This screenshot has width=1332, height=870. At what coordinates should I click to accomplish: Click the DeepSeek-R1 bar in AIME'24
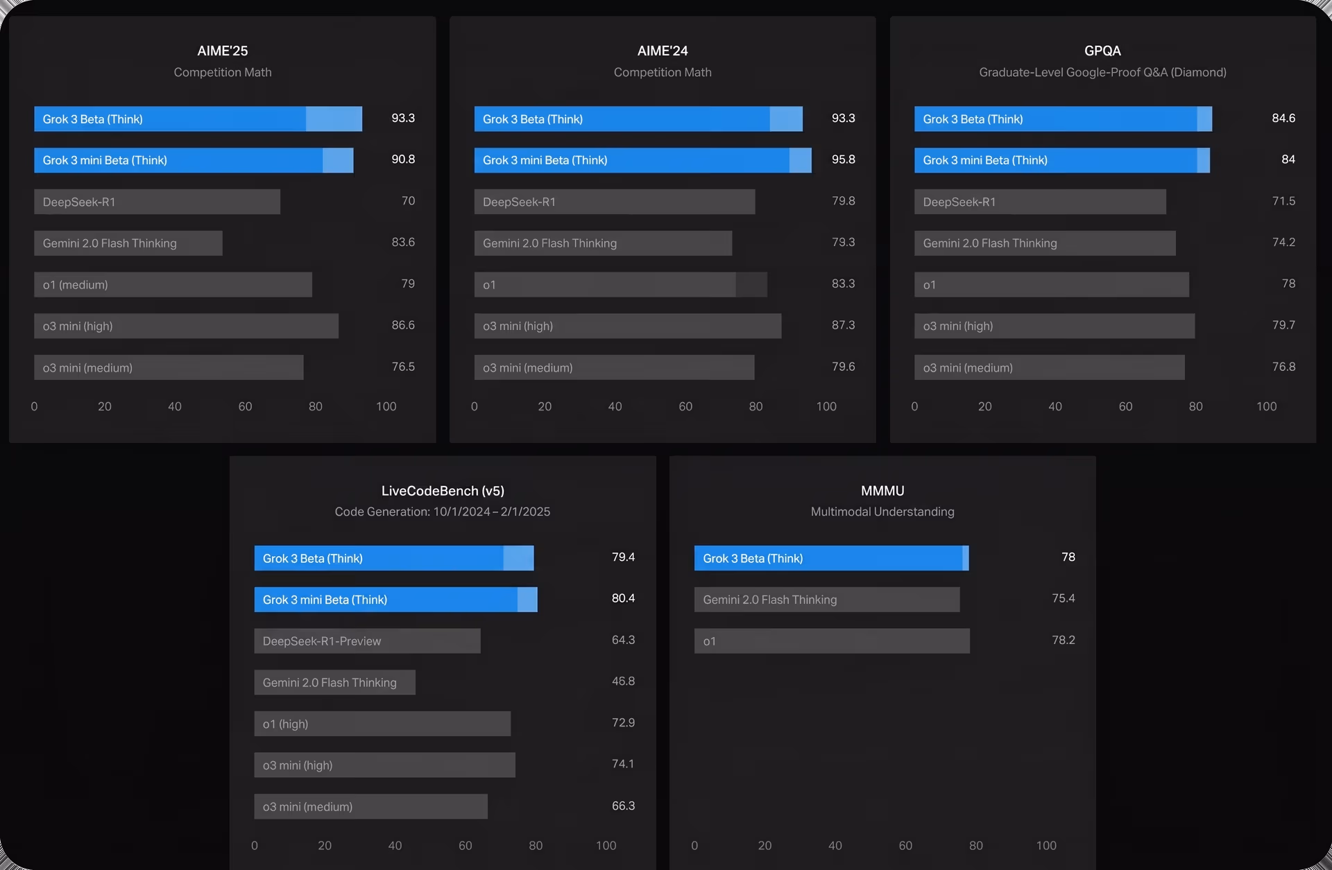[615, 202]
